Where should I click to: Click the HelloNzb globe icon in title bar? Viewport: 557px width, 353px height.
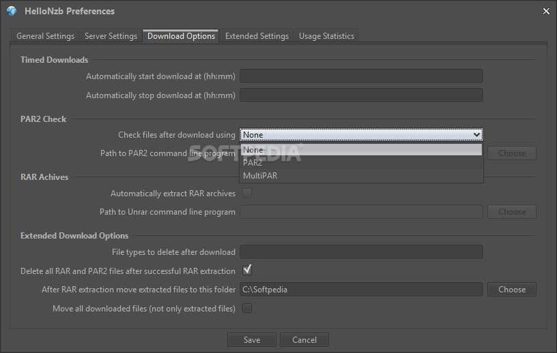12,11
